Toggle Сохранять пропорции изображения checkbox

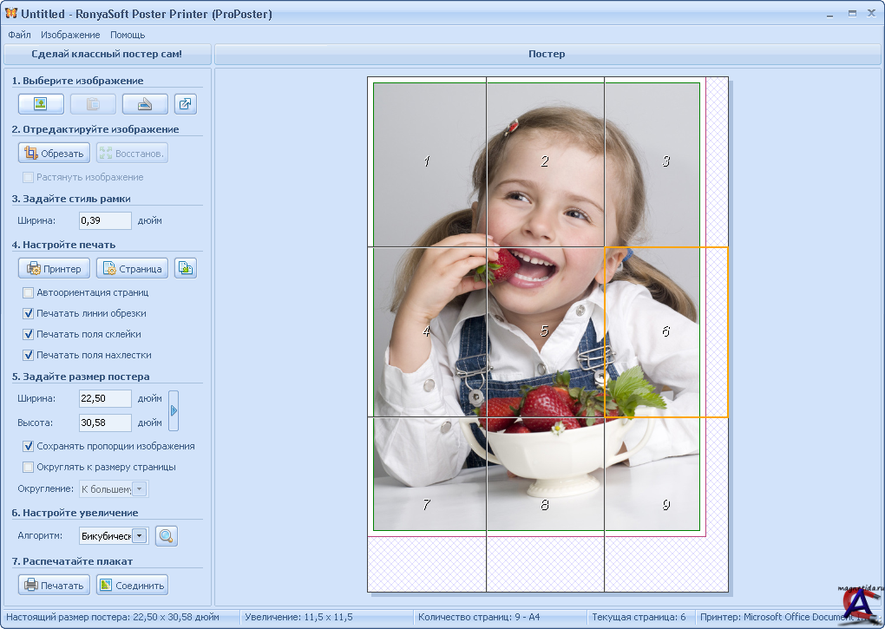[x=29, y=446]
